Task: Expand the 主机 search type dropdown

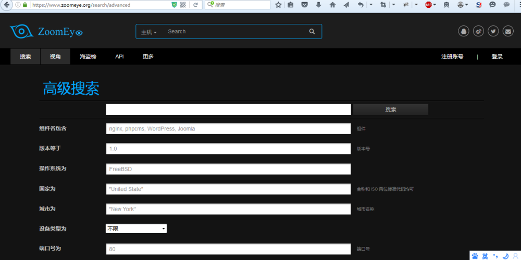Action: 149,32
